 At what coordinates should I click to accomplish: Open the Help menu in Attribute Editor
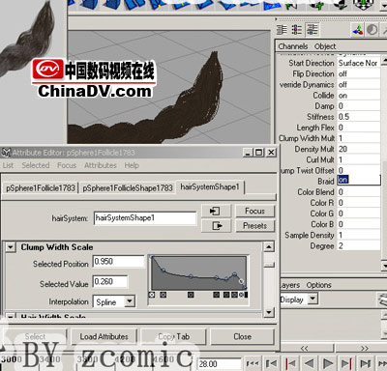tap(132, 165)
